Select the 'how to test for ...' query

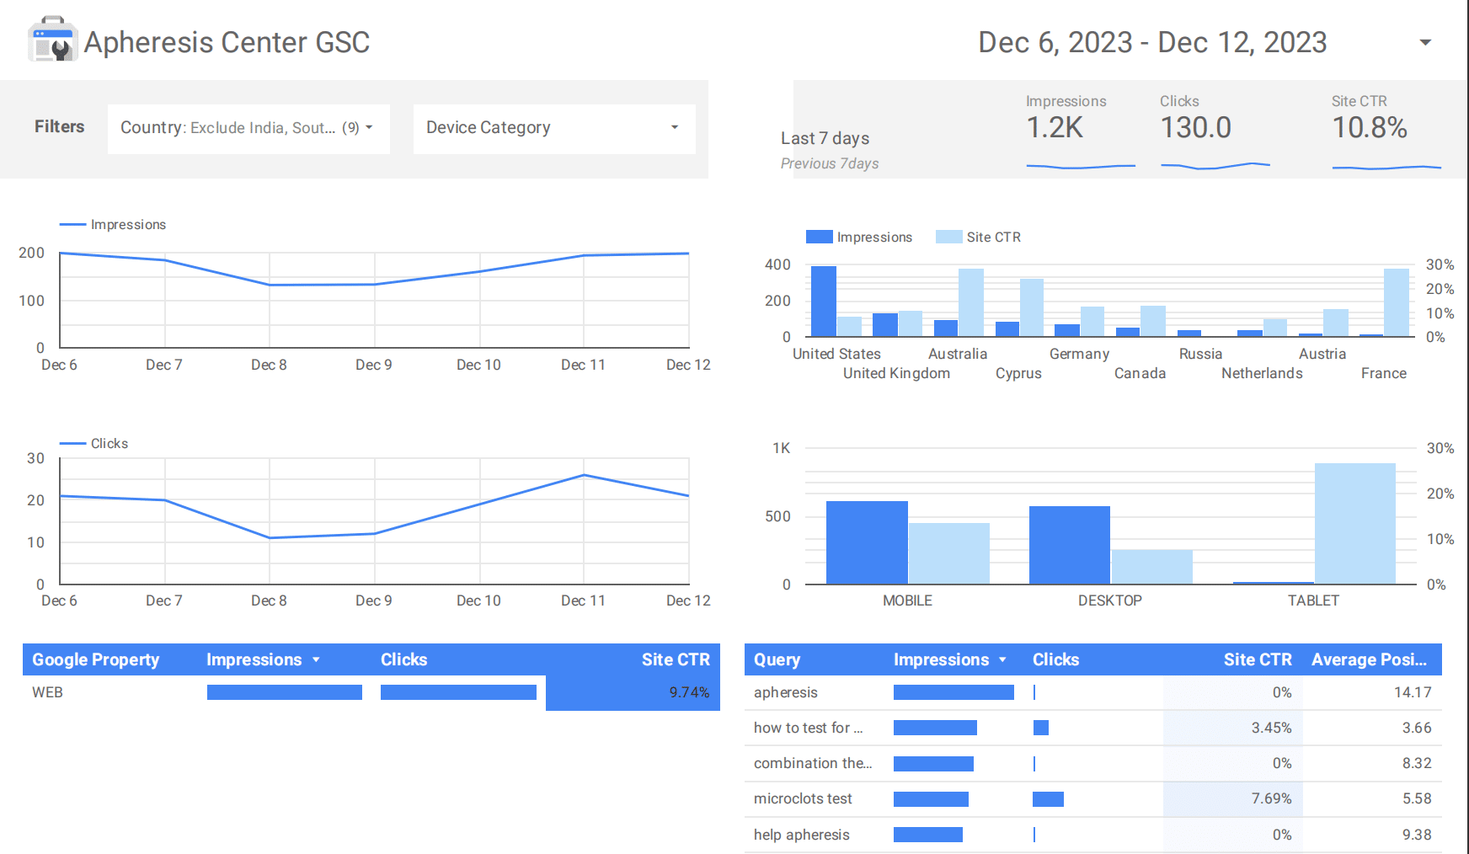[x=1093, y=728]
